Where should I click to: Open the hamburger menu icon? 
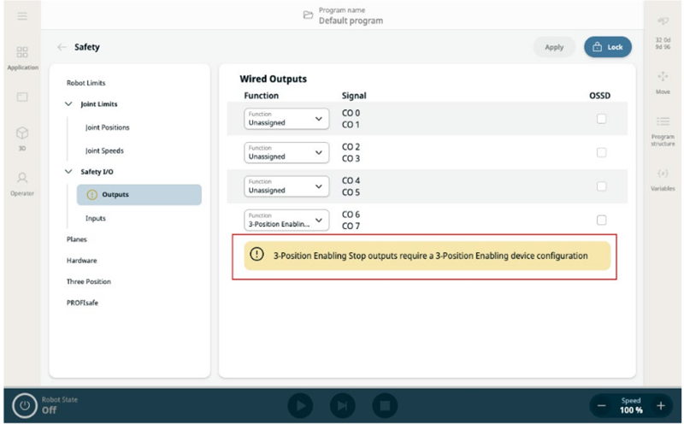pyautogui.click(x=22, y=17)
